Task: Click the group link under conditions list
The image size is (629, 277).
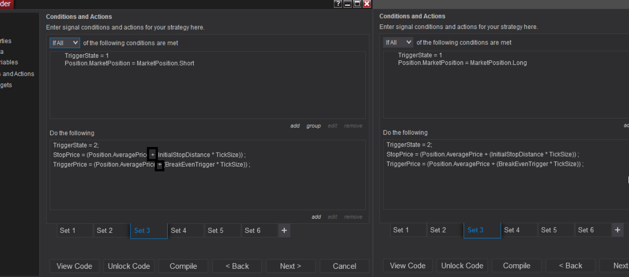Action: 314,126
